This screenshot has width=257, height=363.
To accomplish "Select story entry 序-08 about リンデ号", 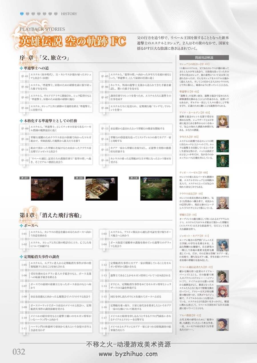I will click(136, 108).
